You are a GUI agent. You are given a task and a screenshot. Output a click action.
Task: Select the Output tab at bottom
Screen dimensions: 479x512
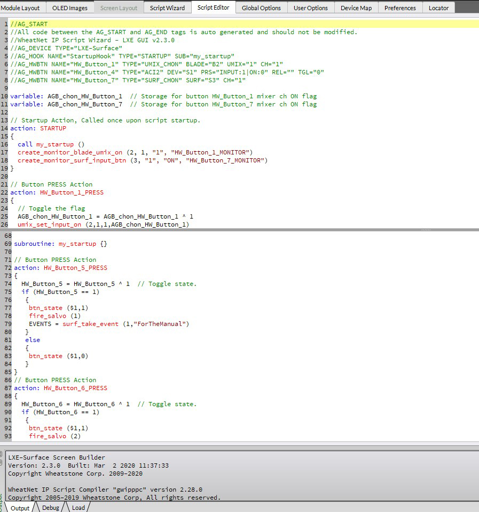[x=20, y=508]
